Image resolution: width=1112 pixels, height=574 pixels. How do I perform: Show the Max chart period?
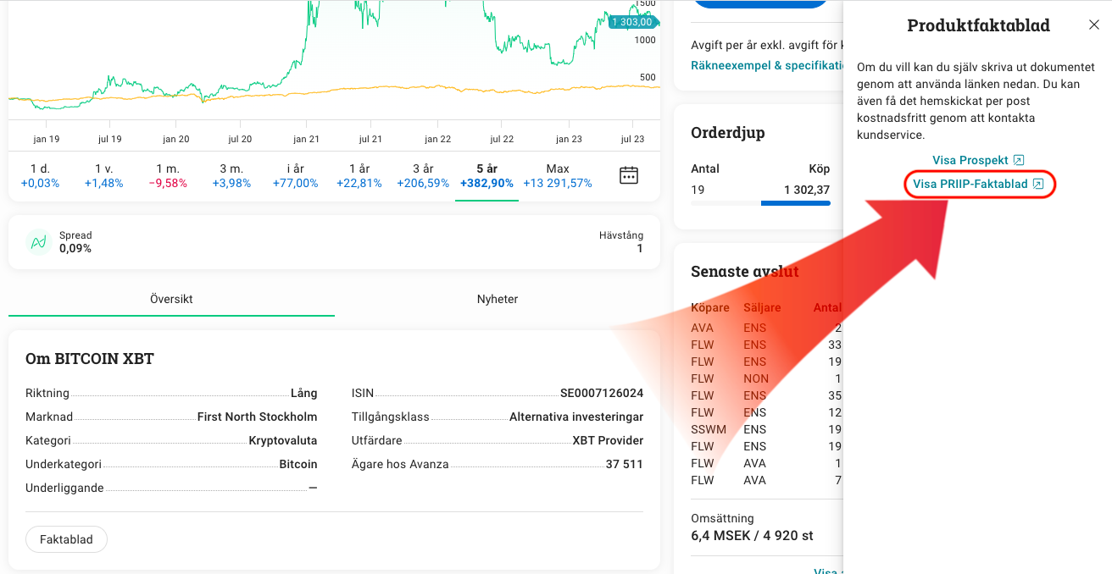557,175
